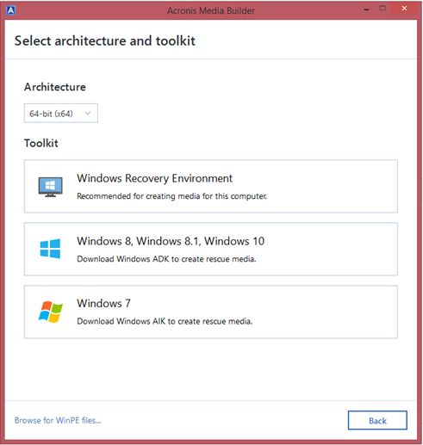Image resolution: width=423 pixels, height=445 pixels.
Task: Open the 64-bit (x64) architecture combo box
Action: [x=61, y=114]
